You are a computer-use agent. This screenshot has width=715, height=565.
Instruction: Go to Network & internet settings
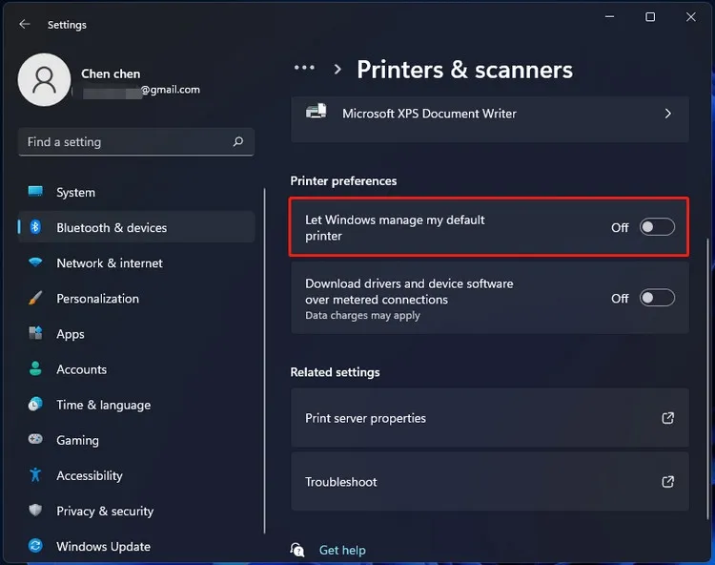click(x=136, y=262)
